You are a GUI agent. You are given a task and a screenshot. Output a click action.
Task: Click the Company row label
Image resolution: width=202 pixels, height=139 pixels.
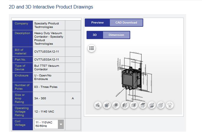22,25
